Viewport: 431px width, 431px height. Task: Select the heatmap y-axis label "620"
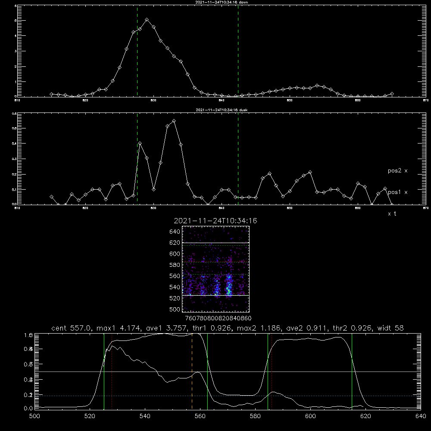click(175, 243)
